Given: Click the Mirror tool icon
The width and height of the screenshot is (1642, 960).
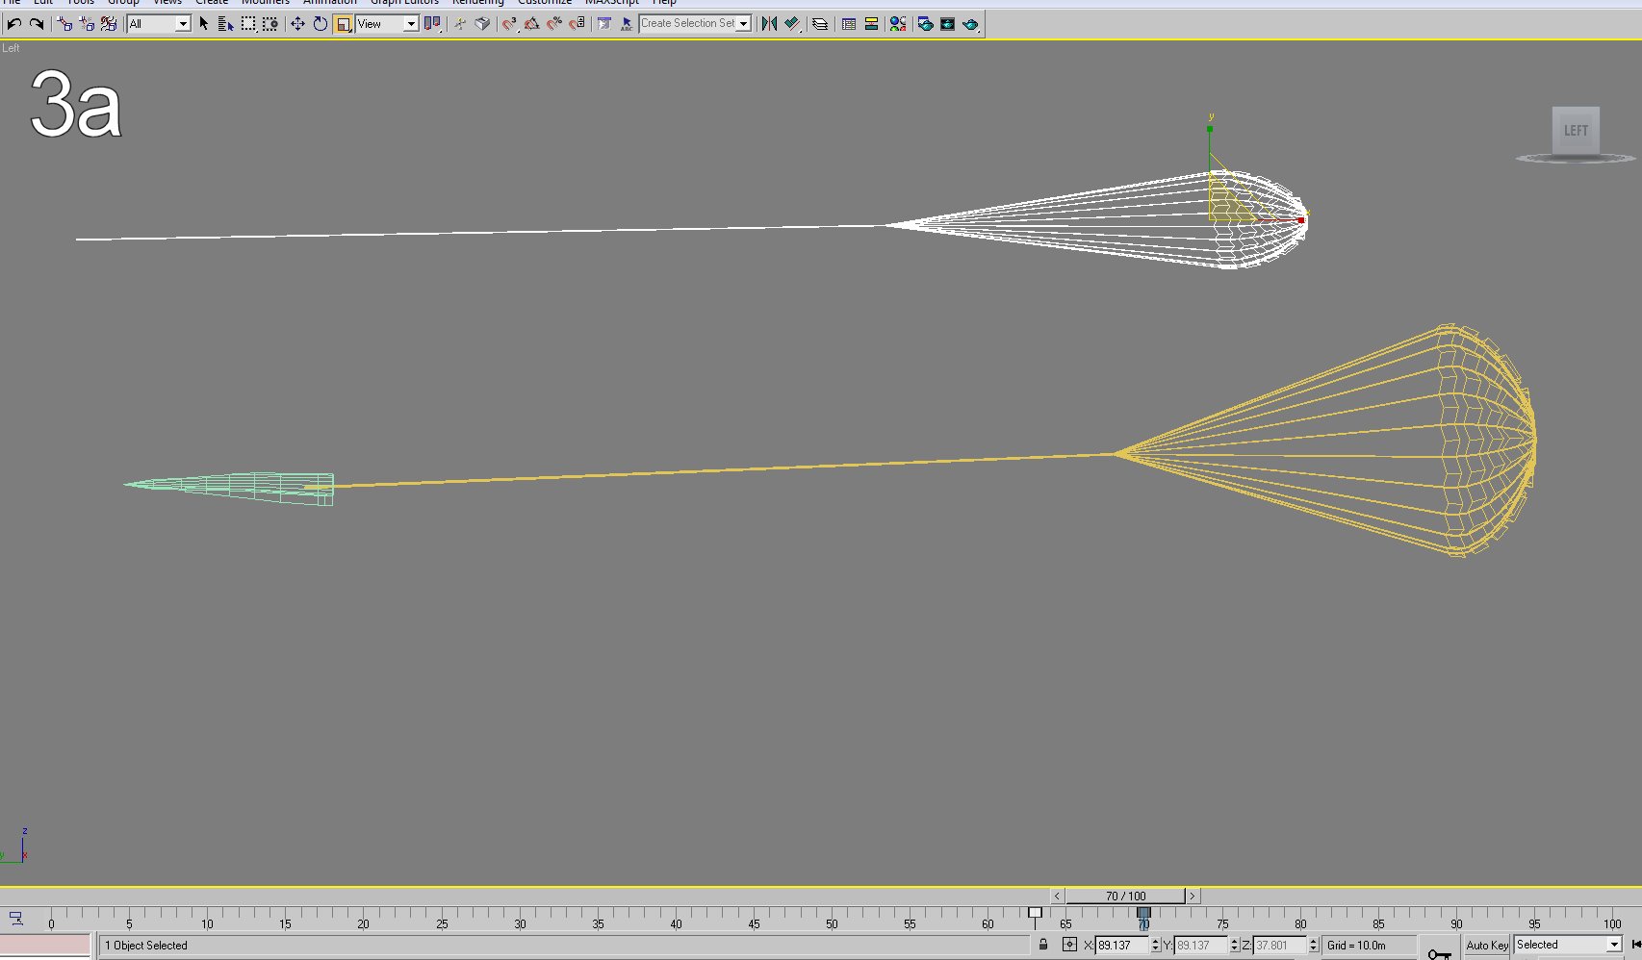Looking at the screenshot, I should point(769,24).
